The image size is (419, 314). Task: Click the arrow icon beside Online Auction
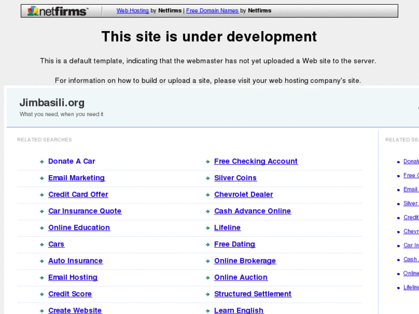pyautogui.click(x=207, y=278)
